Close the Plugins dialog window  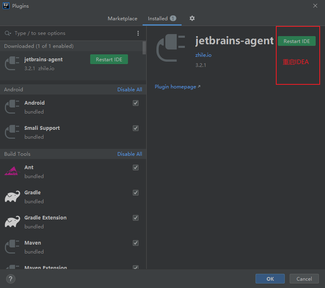click(315, 6)
